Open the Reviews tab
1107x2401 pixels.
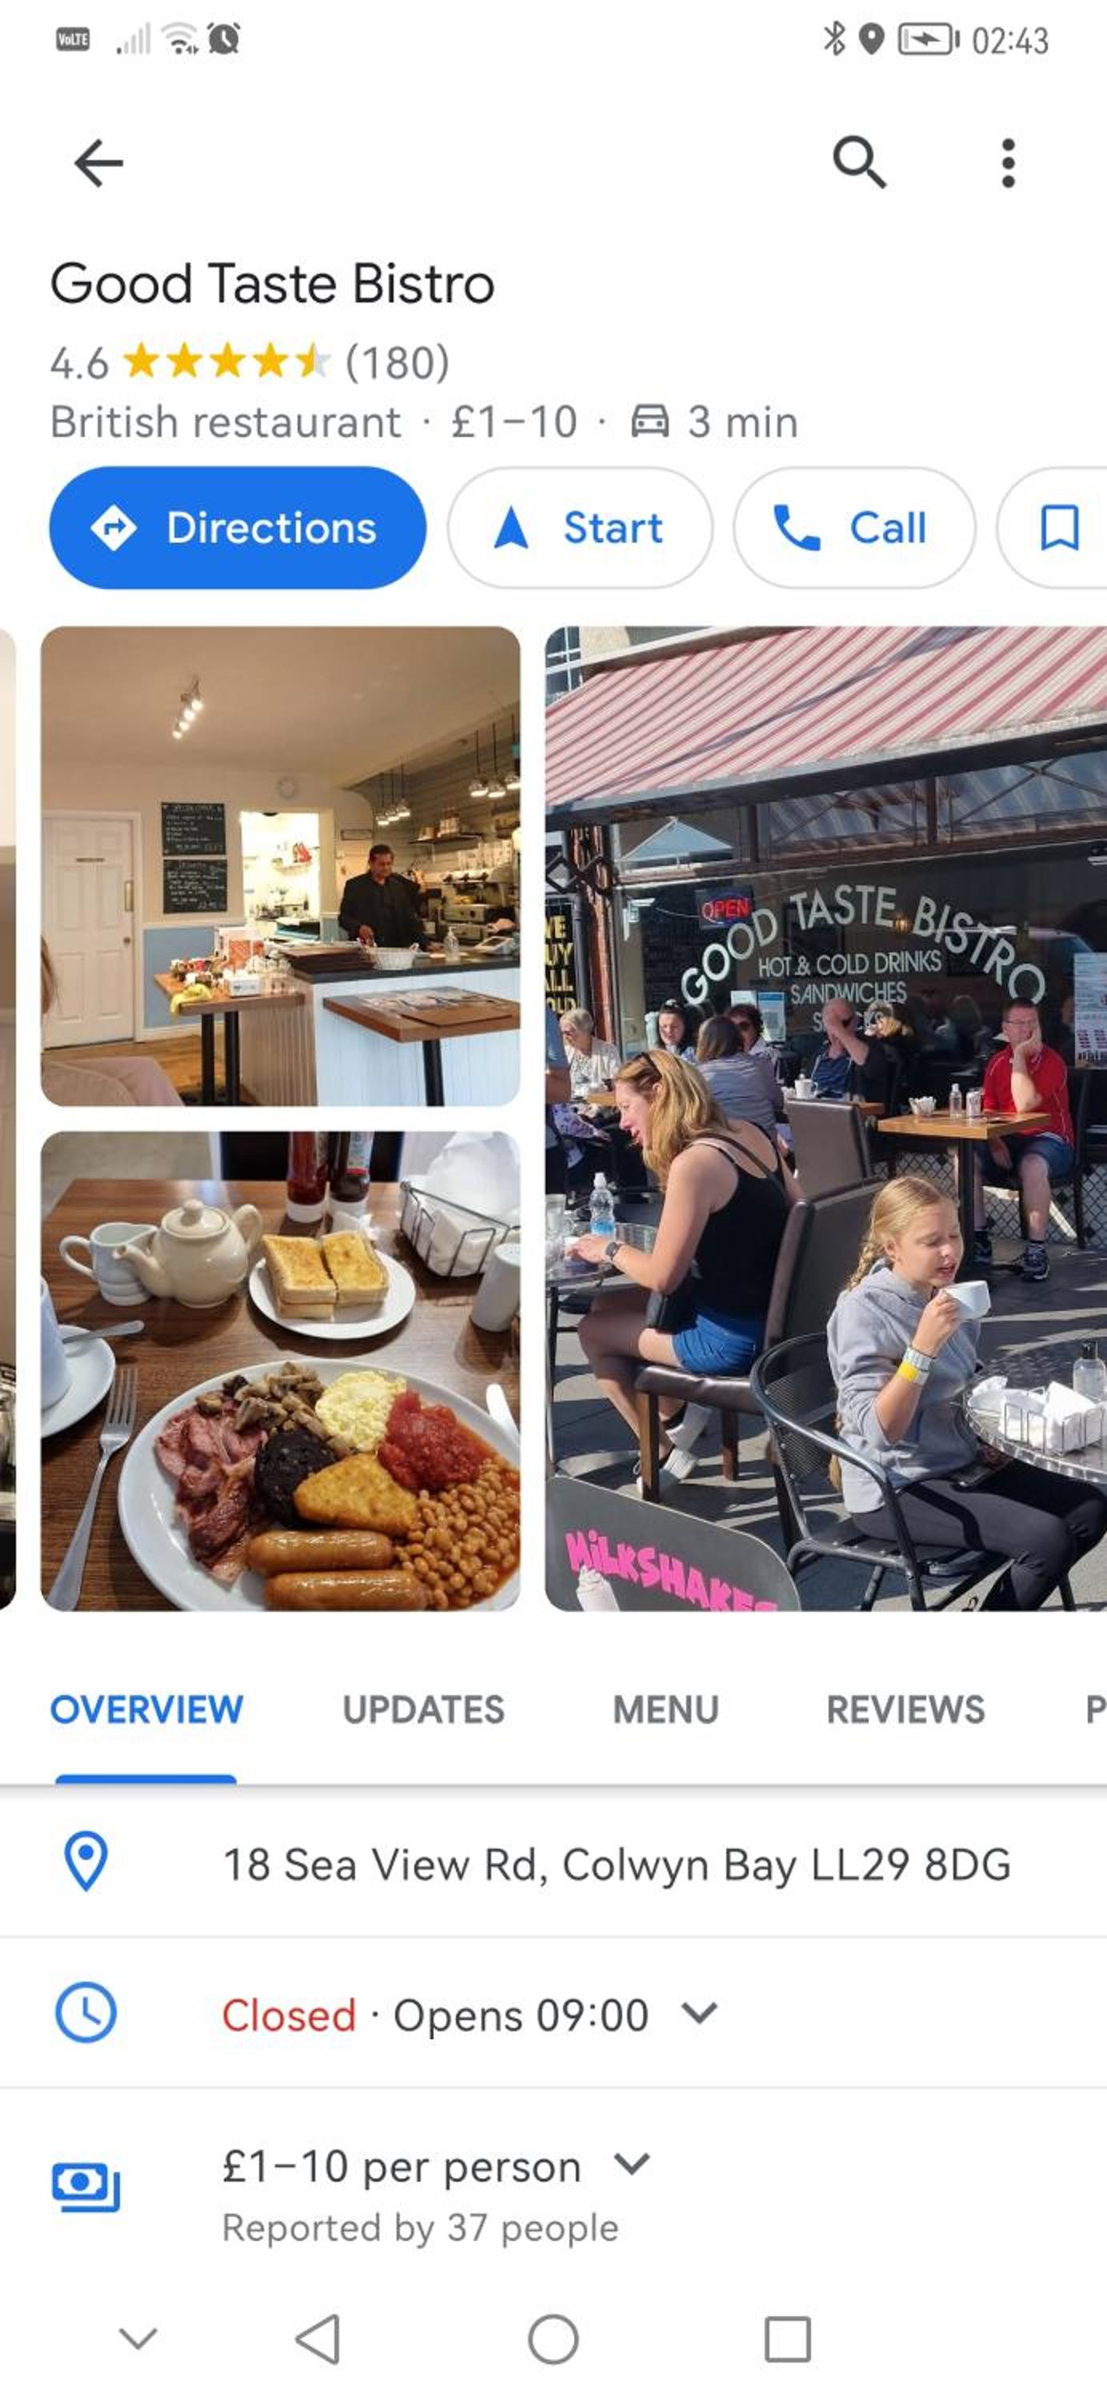905,1710
